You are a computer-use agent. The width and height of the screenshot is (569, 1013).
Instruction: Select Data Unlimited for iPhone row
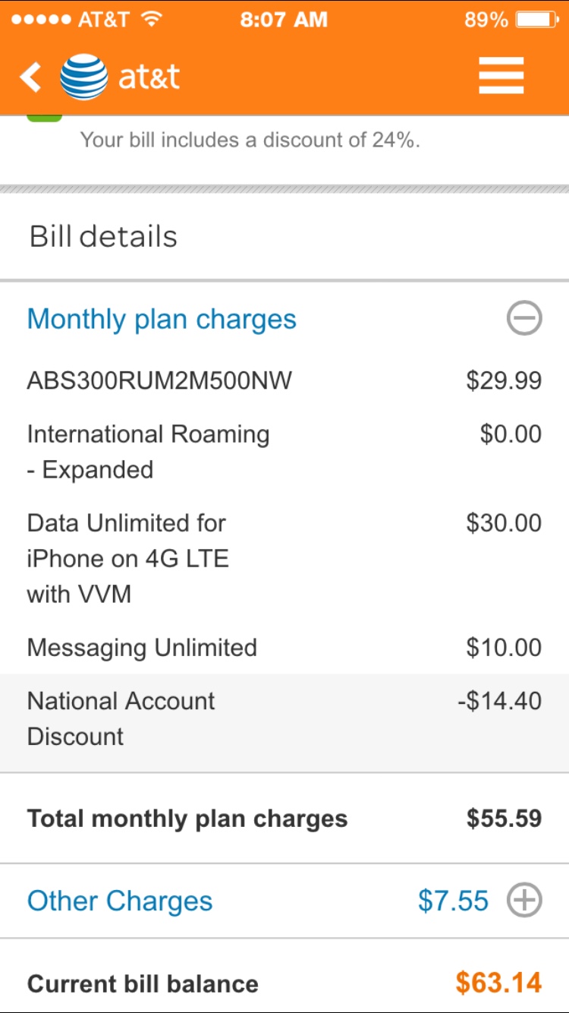[284, 558]
